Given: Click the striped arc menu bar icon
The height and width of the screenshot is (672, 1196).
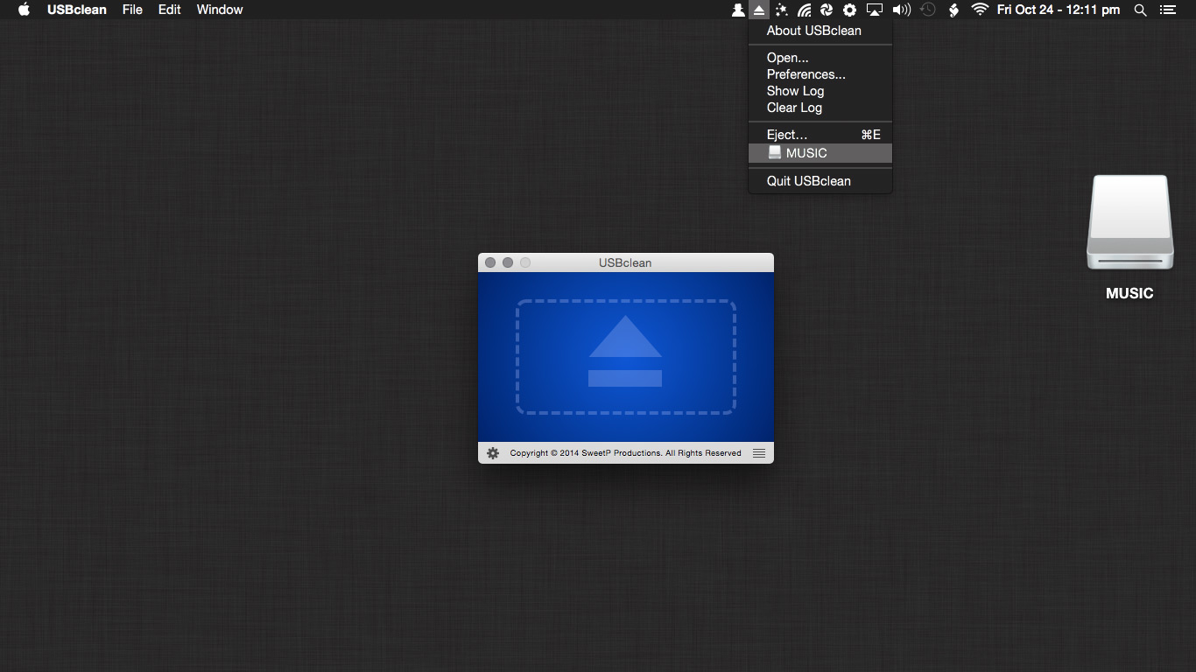Looking at the screenshot, I should [x=804, y=10].
